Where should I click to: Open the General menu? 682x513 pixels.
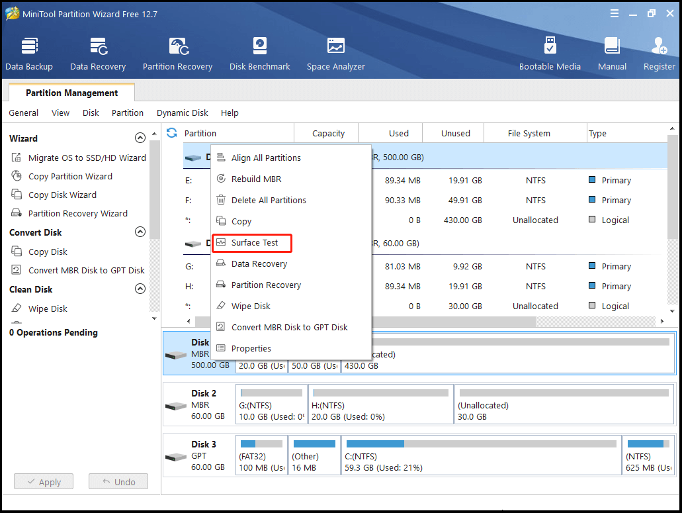click(x=24, y=113)
